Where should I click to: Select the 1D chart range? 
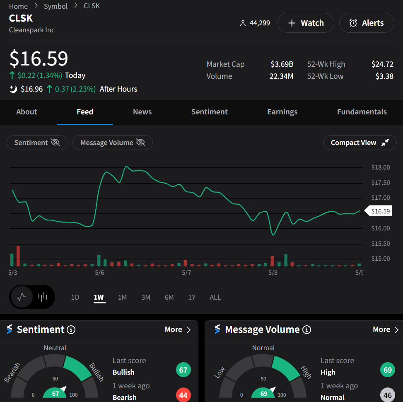[75, 297]
